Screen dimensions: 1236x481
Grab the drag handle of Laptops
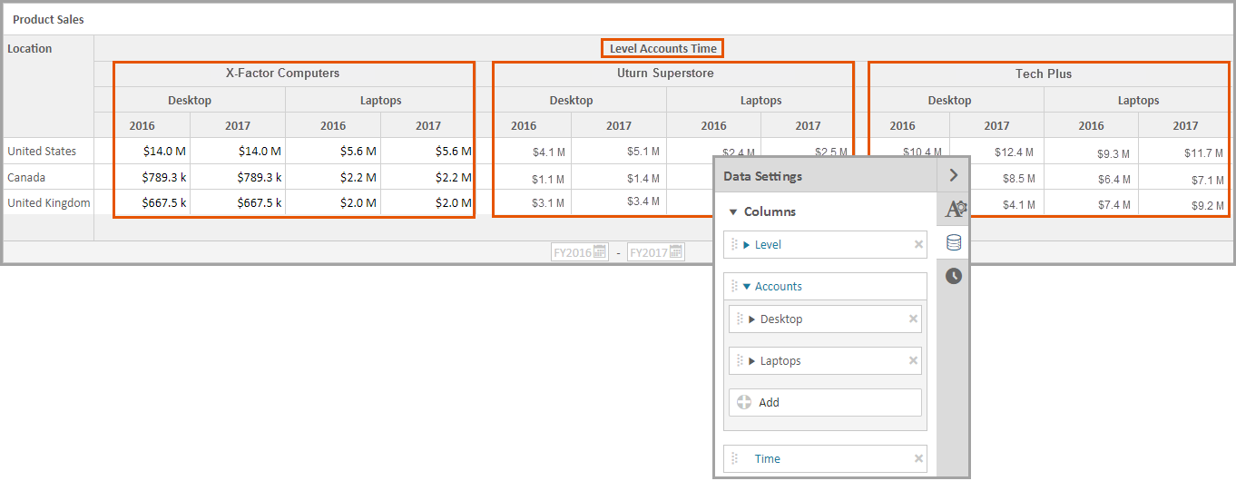pyautogui.click(x=740, y=360)
